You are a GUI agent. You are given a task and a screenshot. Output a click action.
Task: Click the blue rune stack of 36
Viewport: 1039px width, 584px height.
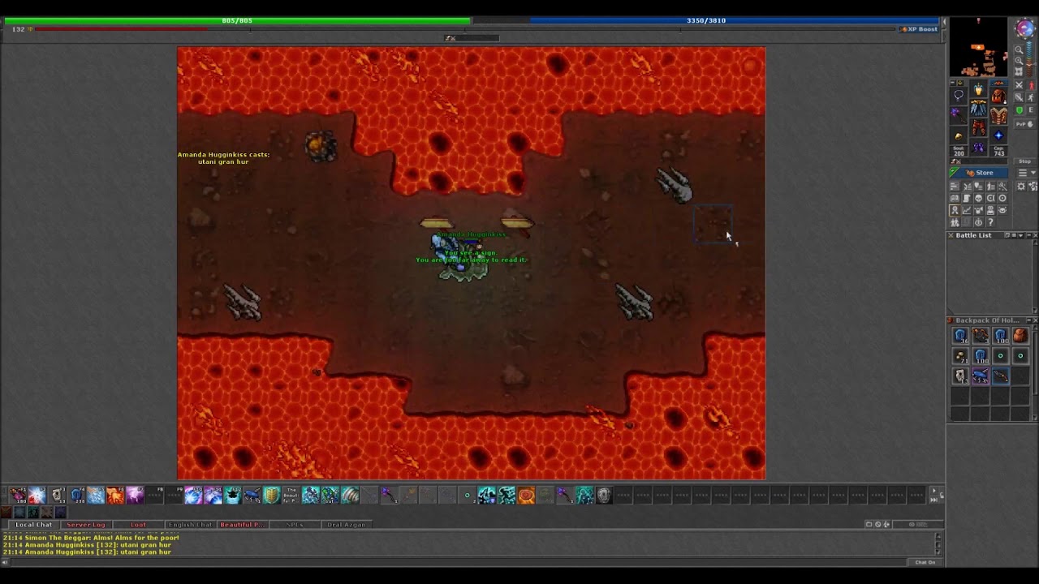[x=960, y=335]
